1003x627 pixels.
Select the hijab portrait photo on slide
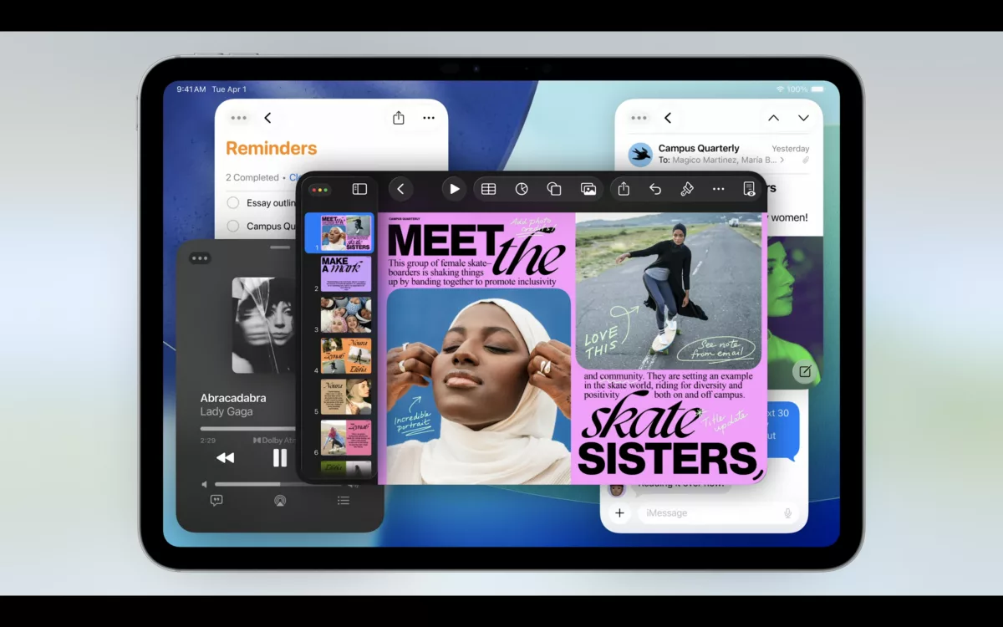click(x=479, y=386)
